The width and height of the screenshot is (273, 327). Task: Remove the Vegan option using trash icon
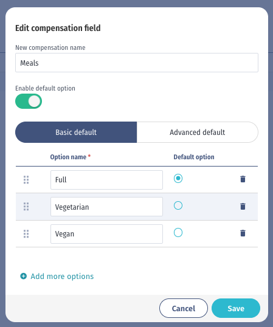(243, 233)
